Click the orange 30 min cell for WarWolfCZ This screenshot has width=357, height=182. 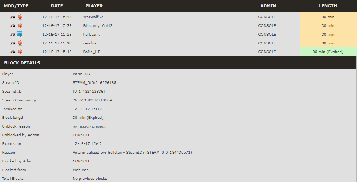(x=328, y=17)
